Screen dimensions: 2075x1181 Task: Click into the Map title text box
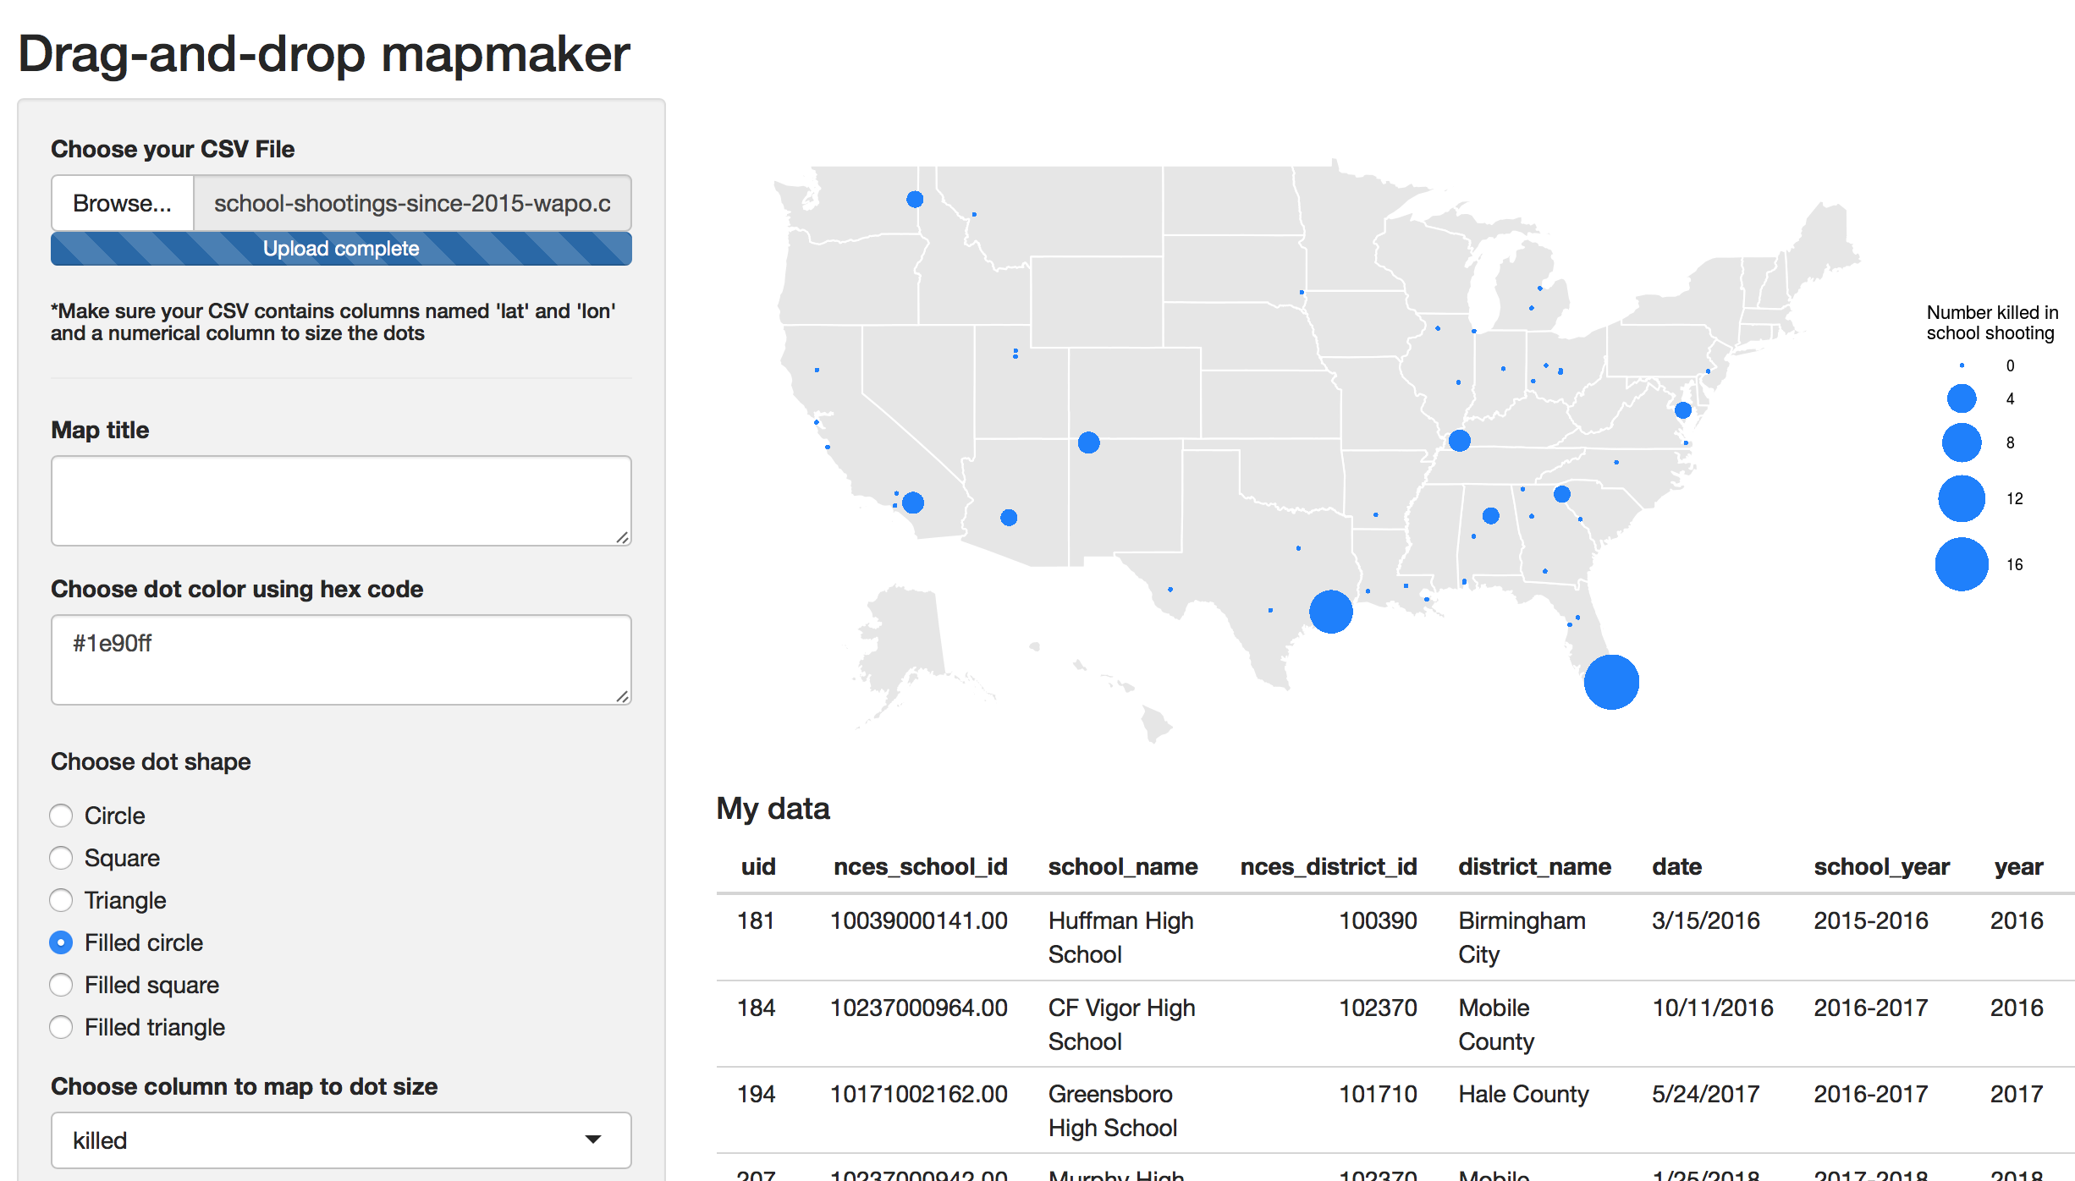click(x=341, y=501)
